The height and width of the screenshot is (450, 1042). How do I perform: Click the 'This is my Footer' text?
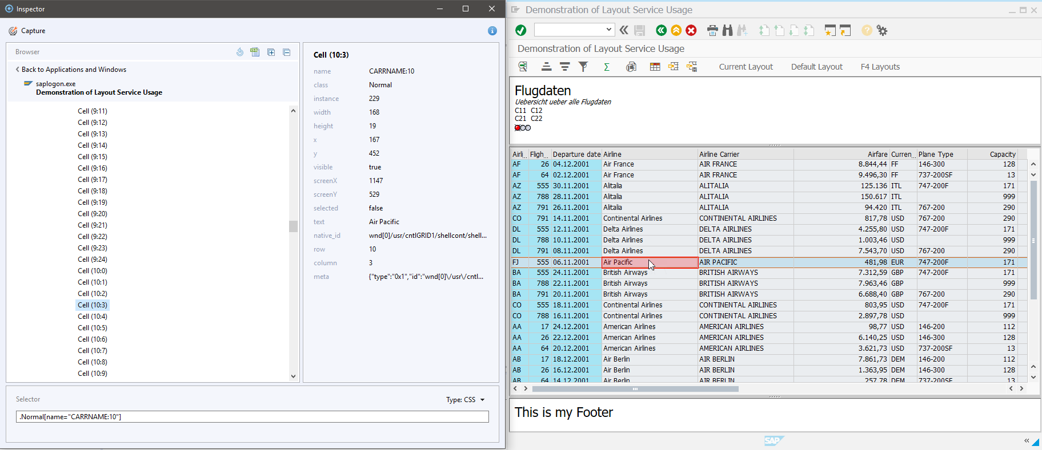point(564,412)
